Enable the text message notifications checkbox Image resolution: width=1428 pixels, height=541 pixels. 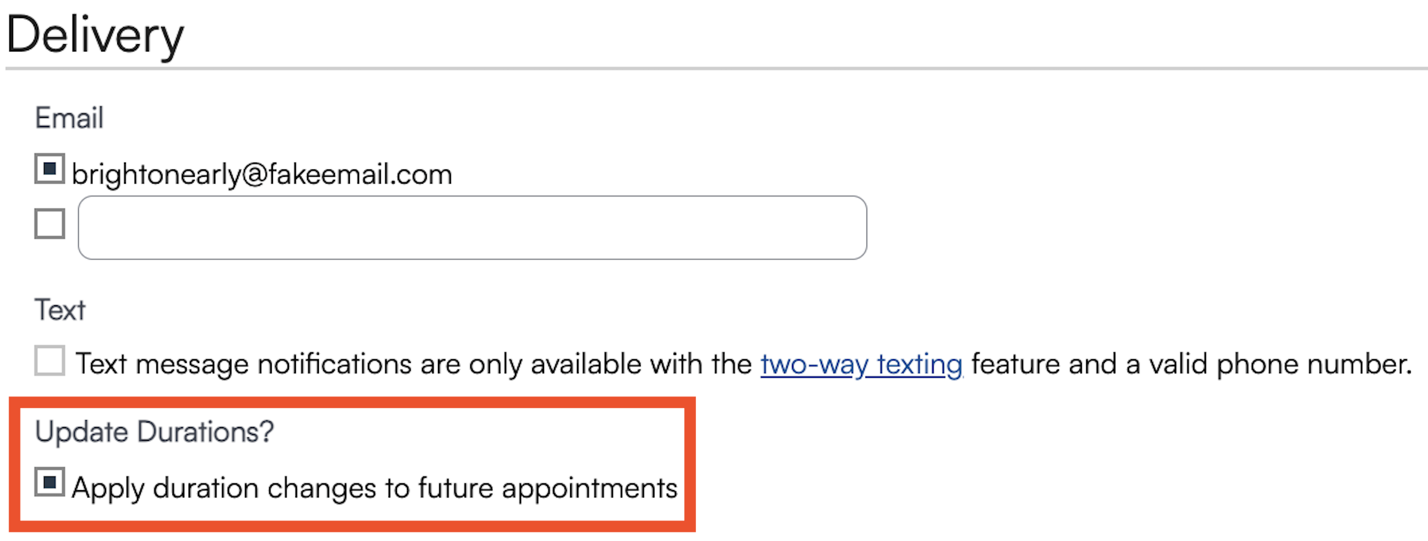(50, 360)
